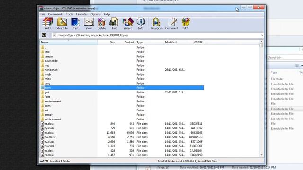Image resolution: width=303 pixels, height=170 pixels.
Task: Select the zy.class file name
Action: [x=49, y=128]
